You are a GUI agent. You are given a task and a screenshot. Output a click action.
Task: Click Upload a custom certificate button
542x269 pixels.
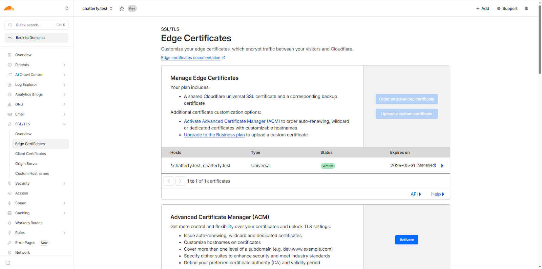(x=406, y=114)
